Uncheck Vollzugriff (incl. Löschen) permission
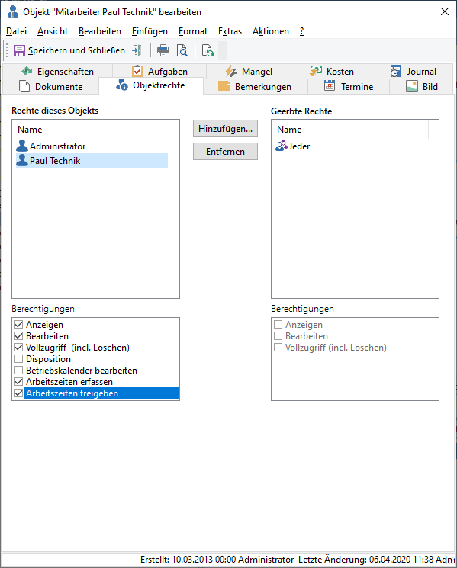The width and height of the screenshot is (457, 568). [x=19, y=348]
